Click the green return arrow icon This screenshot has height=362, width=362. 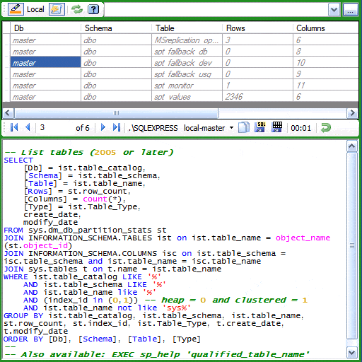(x=326, y=127)
